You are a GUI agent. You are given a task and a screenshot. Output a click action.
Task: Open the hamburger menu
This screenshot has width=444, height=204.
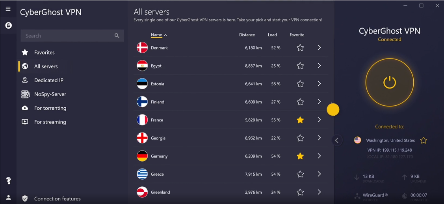(8, 9)
